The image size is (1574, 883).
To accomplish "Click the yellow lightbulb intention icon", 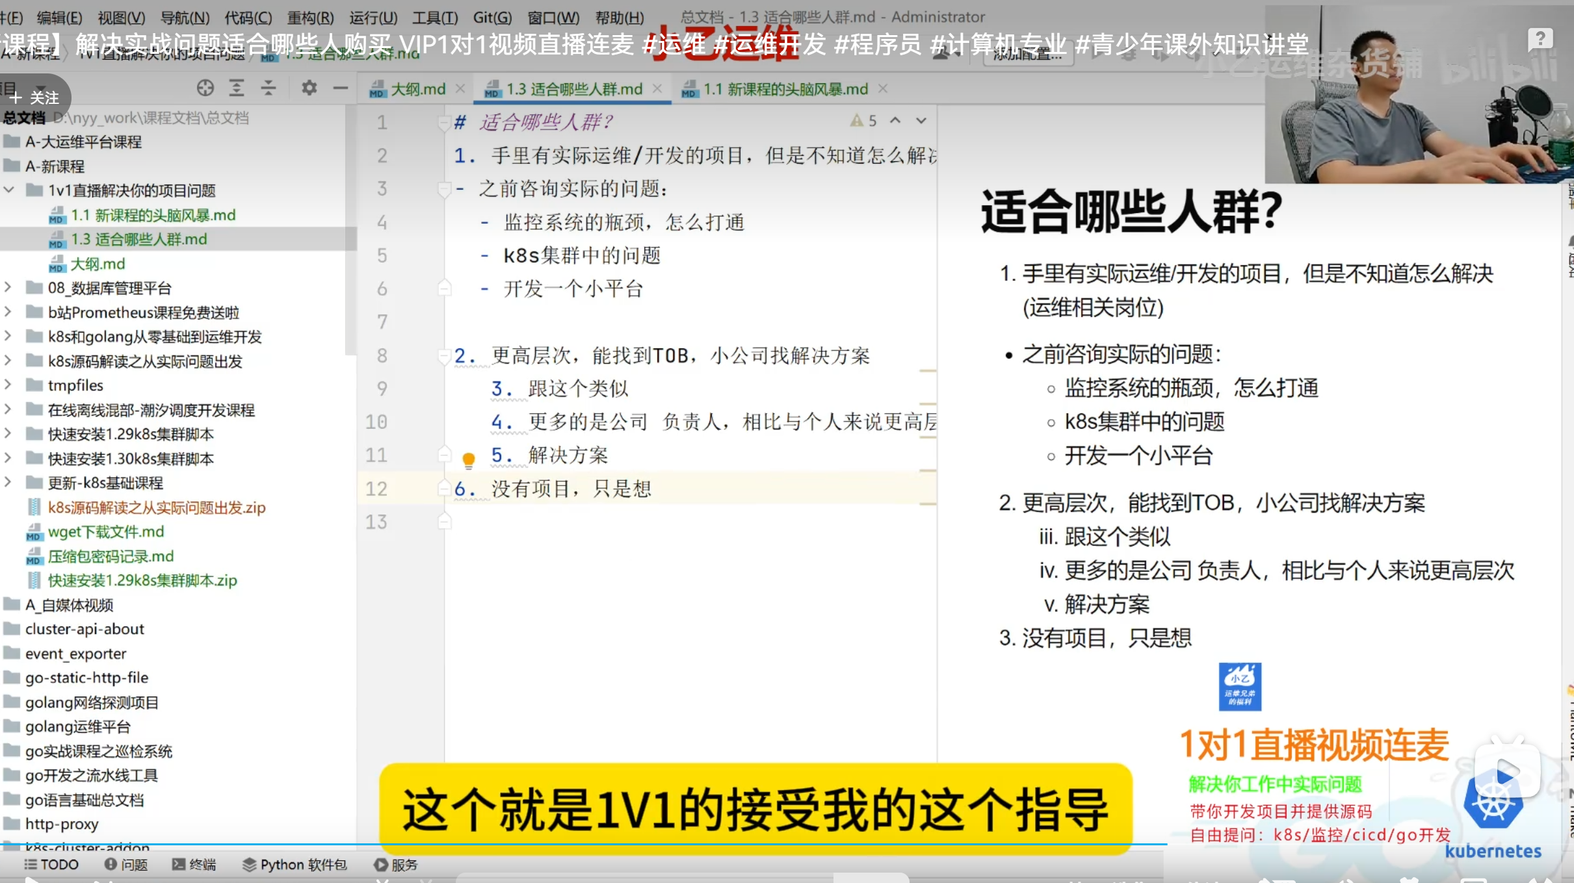I will [468, 460].
